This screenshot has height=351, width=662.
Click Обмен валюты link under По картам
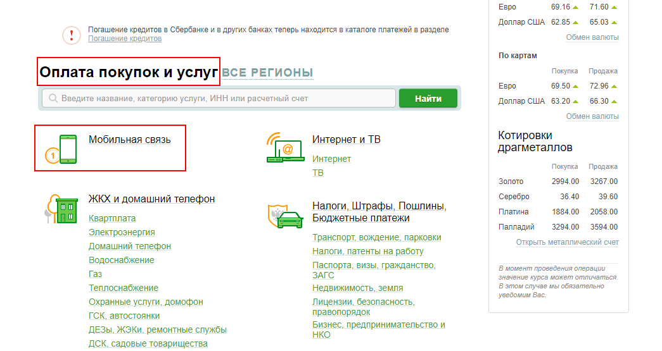point(592,116)
